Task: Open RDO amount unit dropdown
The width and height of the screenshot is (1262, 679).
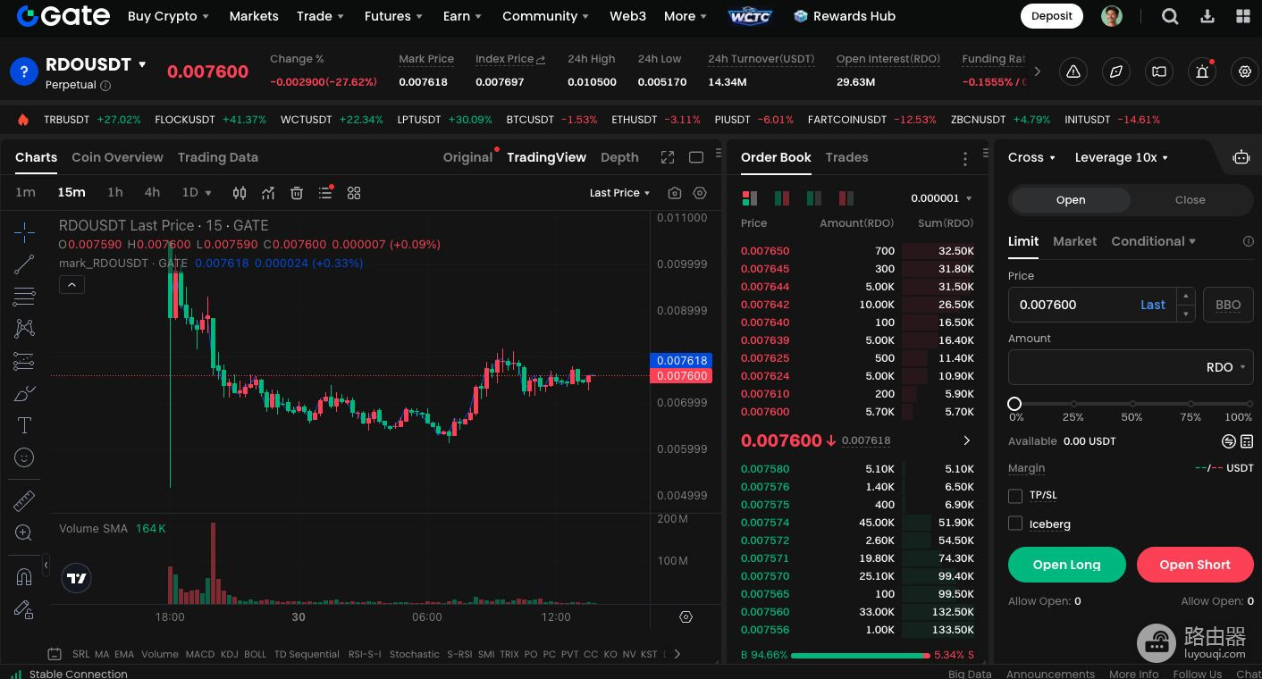Action: (1225, 367)
